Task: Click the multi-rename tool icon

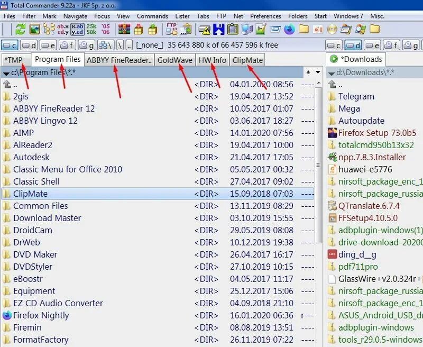Action: [x=186, y=29]
